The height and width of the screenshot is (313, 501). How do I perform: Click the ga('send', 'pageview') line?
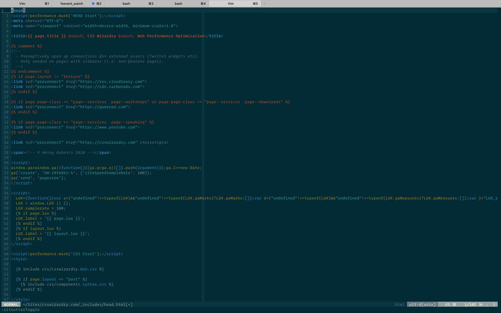tap(38, 178)
